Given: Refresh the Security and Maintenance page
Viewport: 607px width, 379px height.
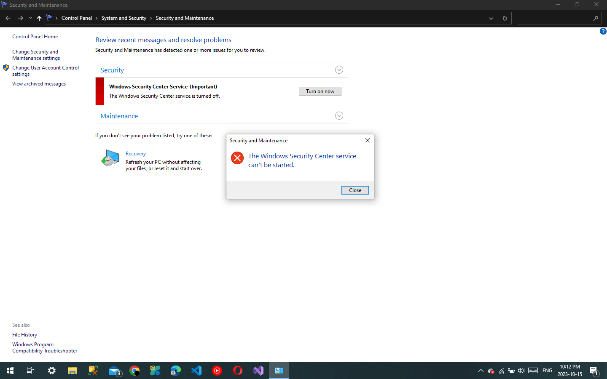Looking at the screenshot, I should [505, 18].
